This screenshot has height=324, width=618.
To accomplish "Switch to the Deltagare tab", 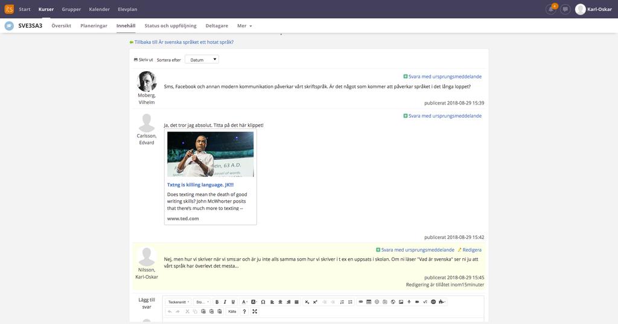I will (x=217, y=25).
